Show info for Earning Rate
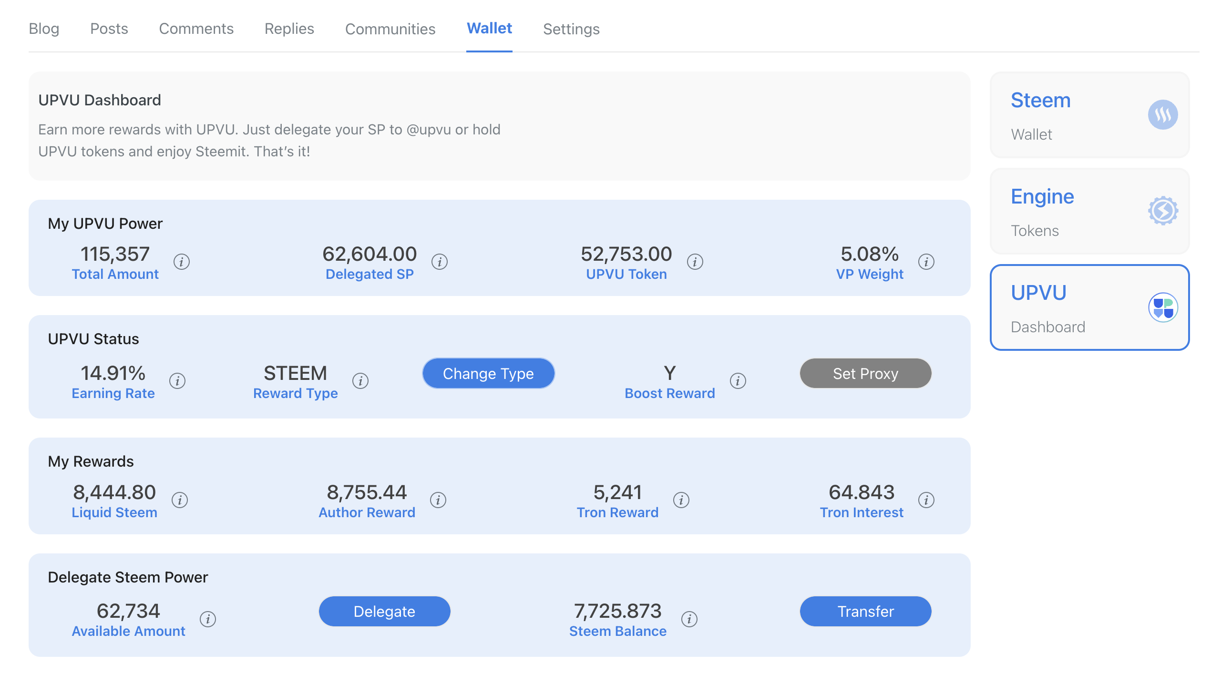 click(177, 381)
